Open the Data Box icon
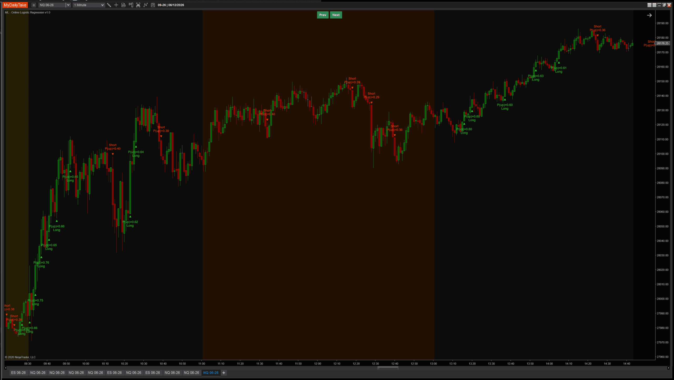 pyautogui.click(x=123, y=5)
